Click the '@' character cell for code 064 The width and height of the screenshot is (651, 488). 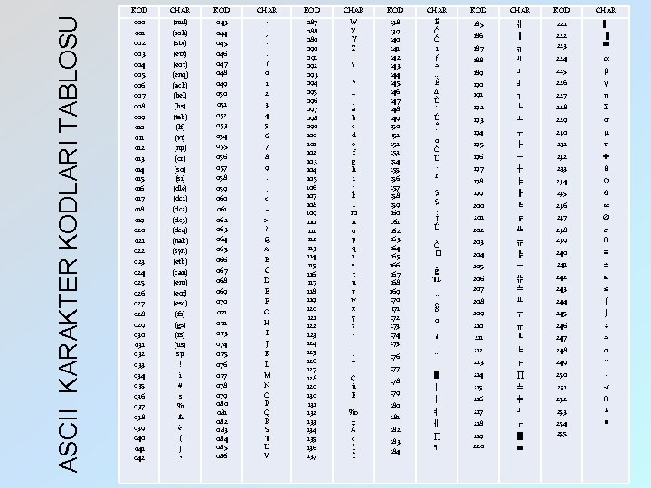267,239
